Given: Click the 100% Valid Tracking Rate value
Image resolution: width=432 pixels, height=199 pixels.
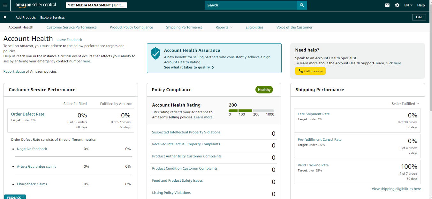Looking at the screenshot, I should pos(409,166).
